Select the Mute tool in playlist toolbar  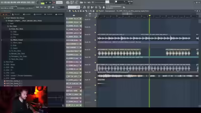(x=81, y=11)
